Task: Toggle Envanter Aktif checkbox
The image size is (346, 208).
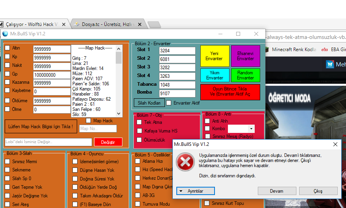Action: point(168,103)
